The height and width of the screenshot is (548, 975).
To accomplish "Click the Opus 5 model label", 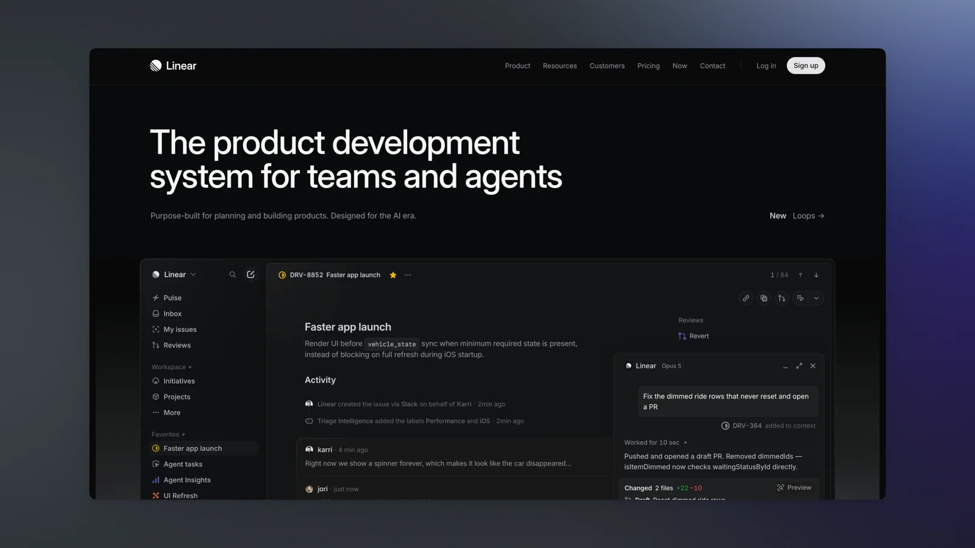I will [x=672, y=366].
